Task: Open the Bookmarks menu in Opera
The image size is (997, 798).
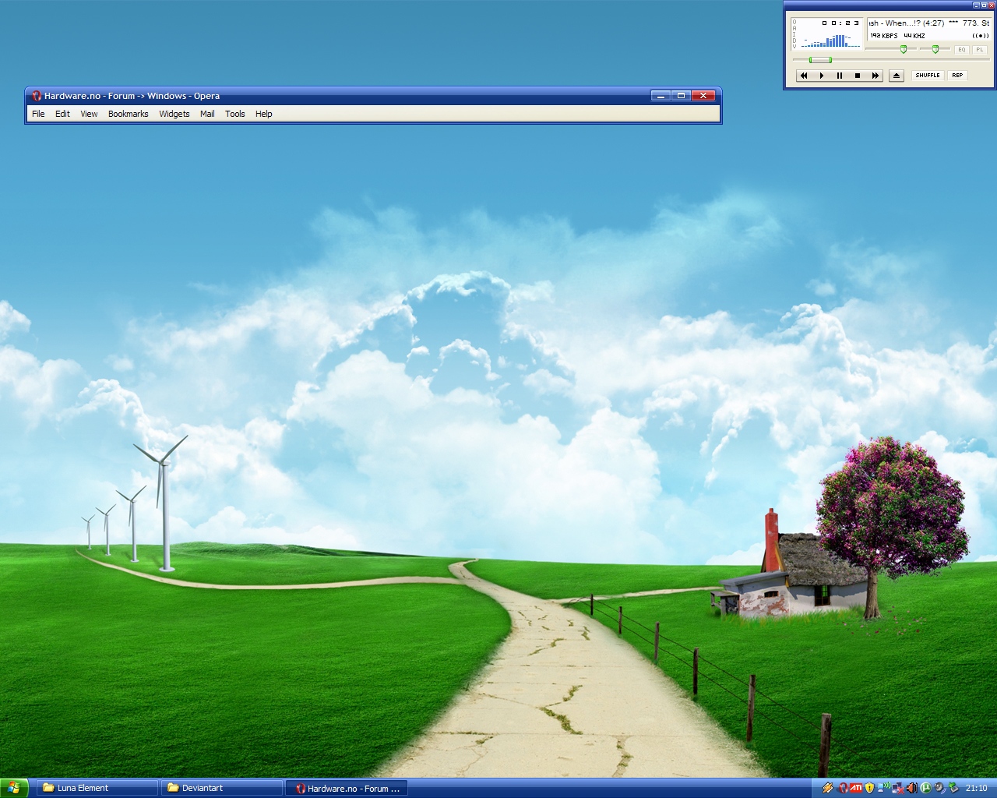Action: click(x=128, y=114)
